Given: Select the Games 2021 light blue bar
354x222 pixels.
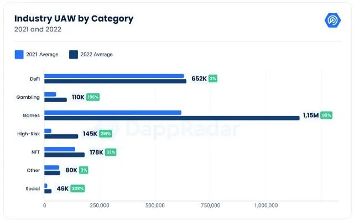Looking at the screenshot, I should 113,113.
